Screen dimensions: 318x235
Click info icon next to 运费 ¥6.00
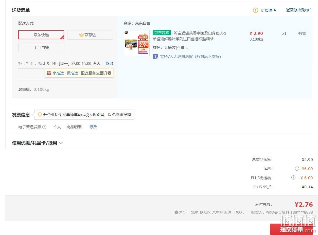point(297,169)
